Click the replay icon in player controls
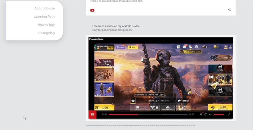Viewport: 253px width, 130px height. click(x=205, y=114)
